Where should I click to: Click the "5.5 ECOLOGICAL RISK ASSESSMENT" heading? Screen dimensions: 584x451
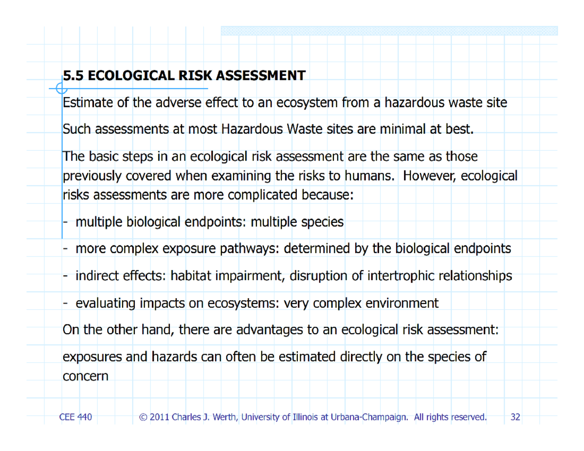point(184,76)
